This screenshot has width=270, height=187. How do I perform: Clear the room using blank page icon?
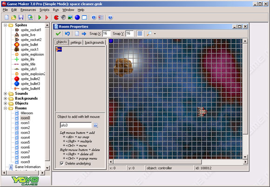pyautogui.click(x=77, y=33)
